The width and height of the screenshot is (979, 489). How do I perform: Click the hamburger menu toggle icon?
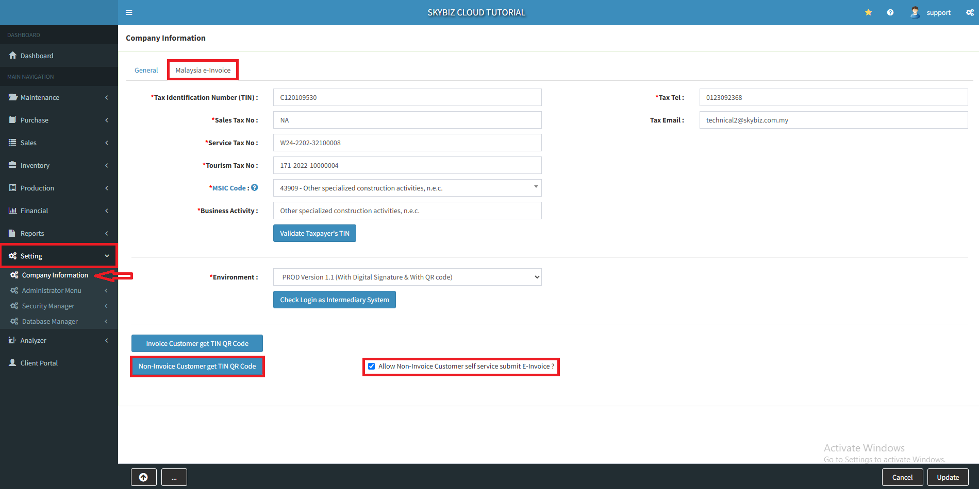pos(129,12)
